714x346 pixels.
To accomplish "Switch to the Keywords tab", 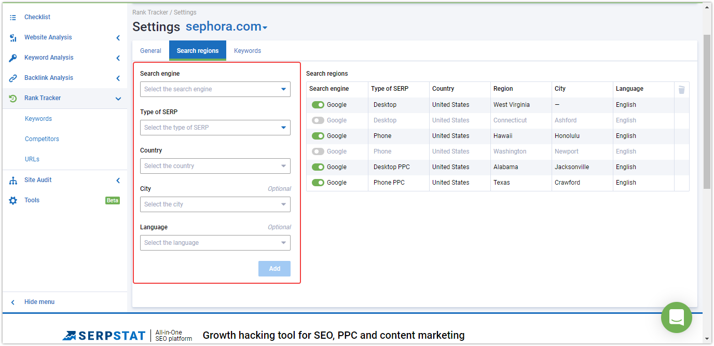I will [248, 51].
